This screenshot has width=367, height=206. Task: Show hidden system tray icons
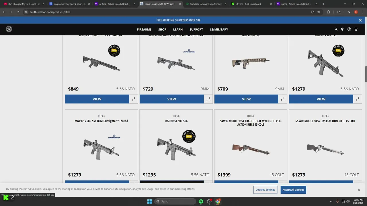coord(331,201)
